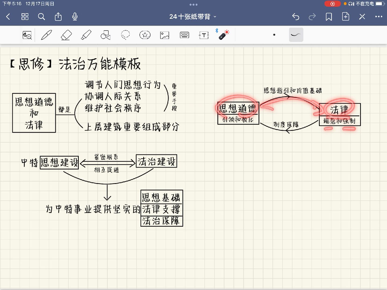The height and width of the screenshot is (290, 387).
Task: Select the Text box tool
Action: pos(204,35)
